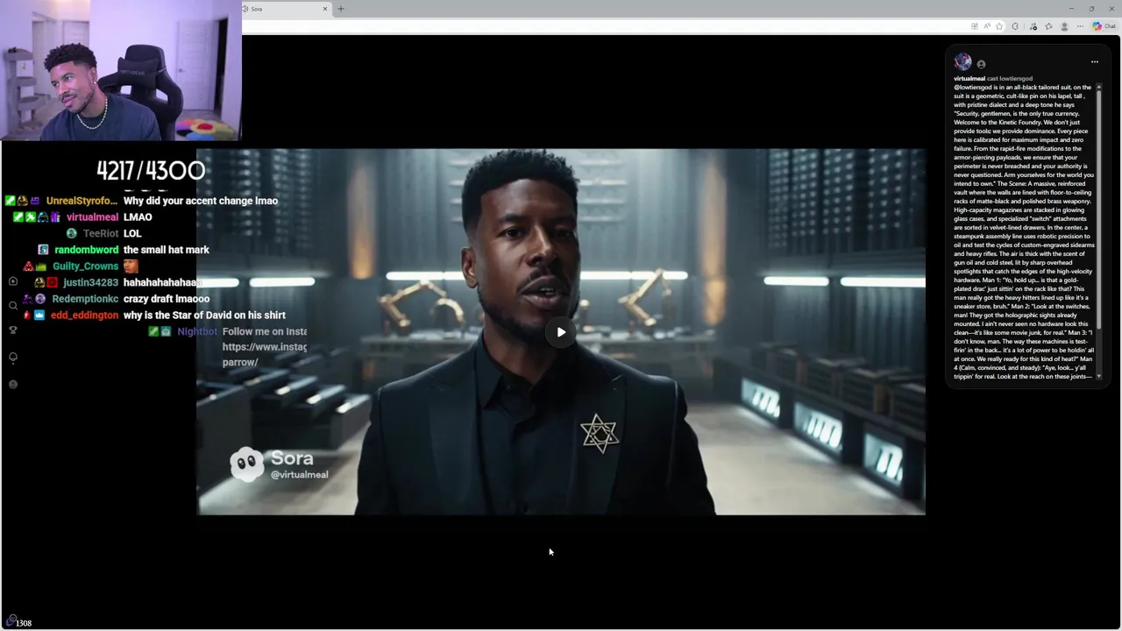Image resolution: width=1122 pixels, height=631 pixels.
Task: Click the TeeRiot chat username
Action: [101, 233]
